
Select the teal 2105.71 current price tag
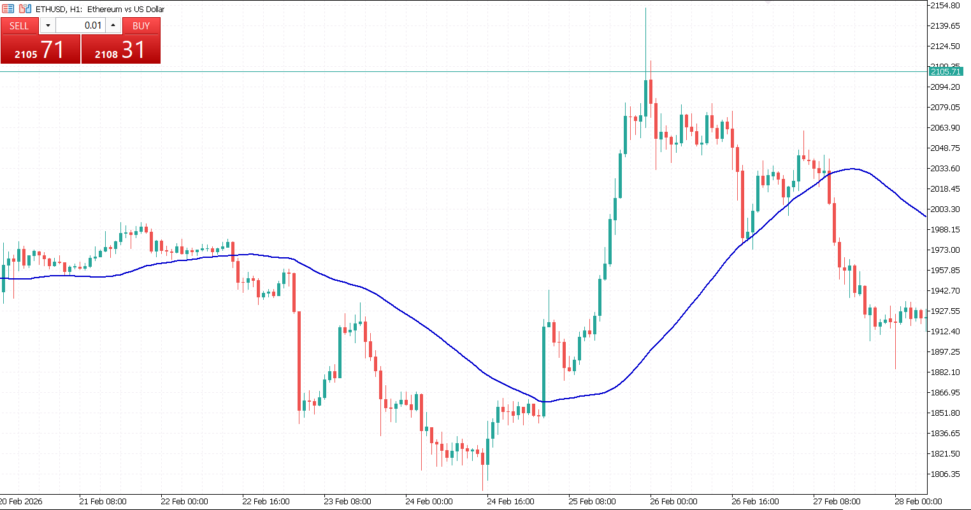tap(946, 72)
